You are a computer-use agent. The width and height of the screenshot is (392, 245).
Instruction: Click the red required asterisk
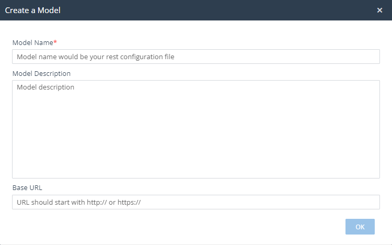pos(55,42)
